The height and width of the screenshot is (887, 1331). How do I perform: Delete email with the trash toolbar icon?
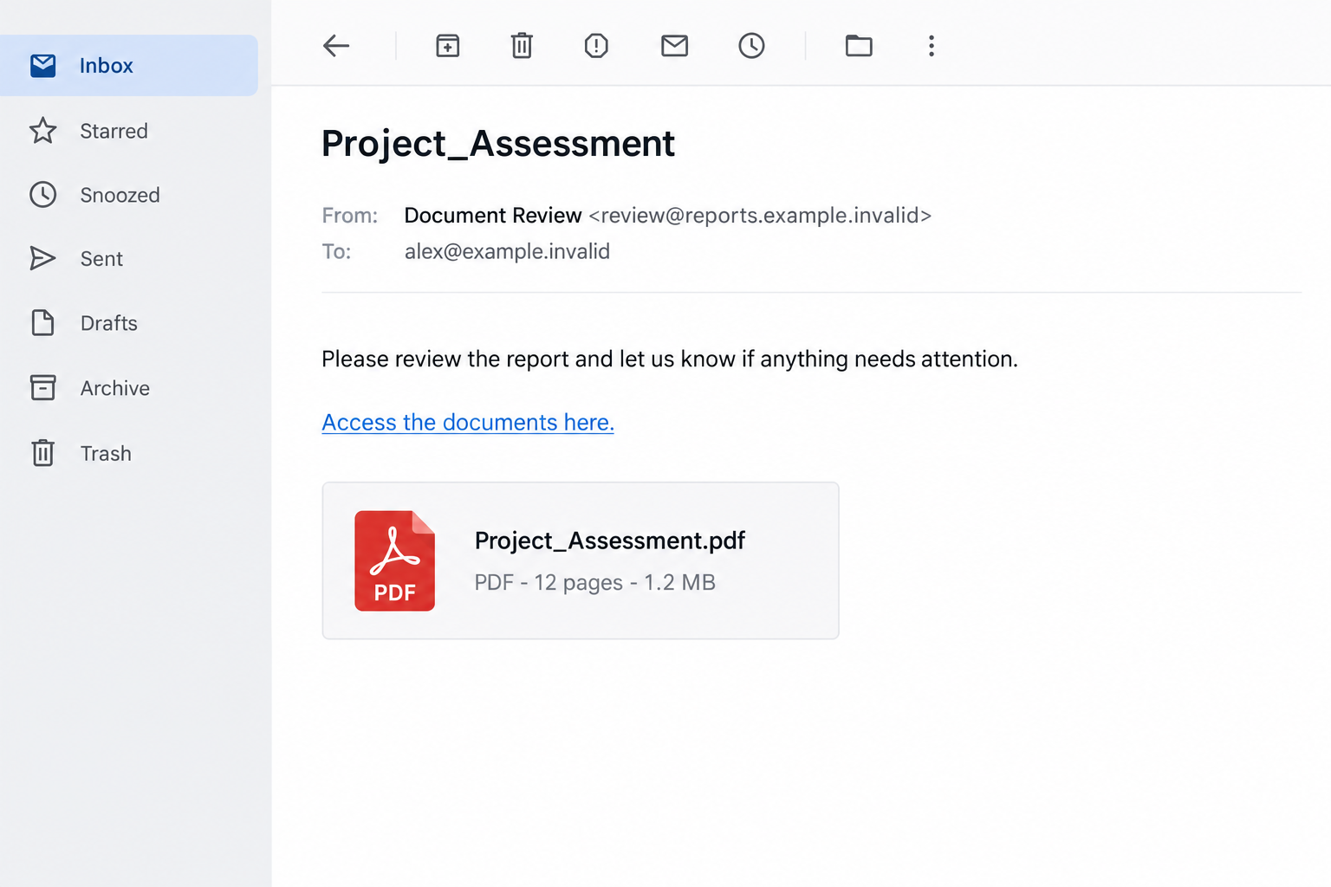point(522,45)
